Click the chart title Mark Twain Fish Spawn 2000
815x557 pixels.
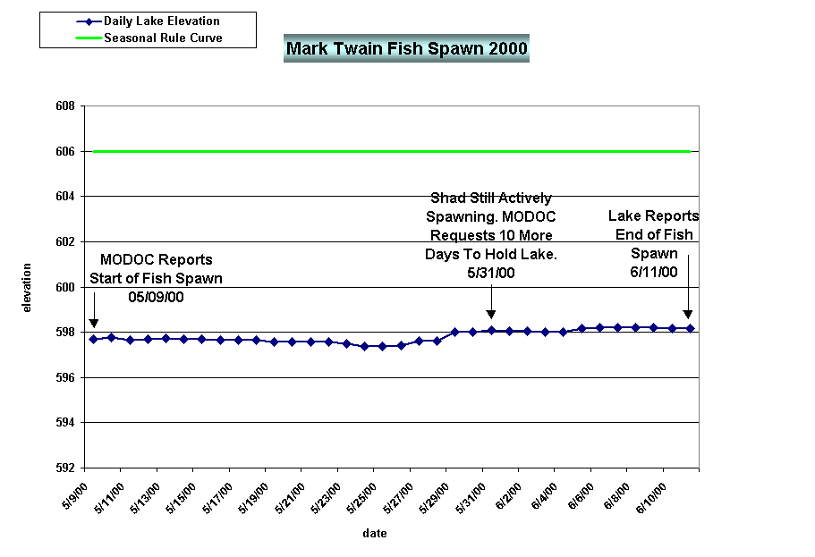(406, 48)
